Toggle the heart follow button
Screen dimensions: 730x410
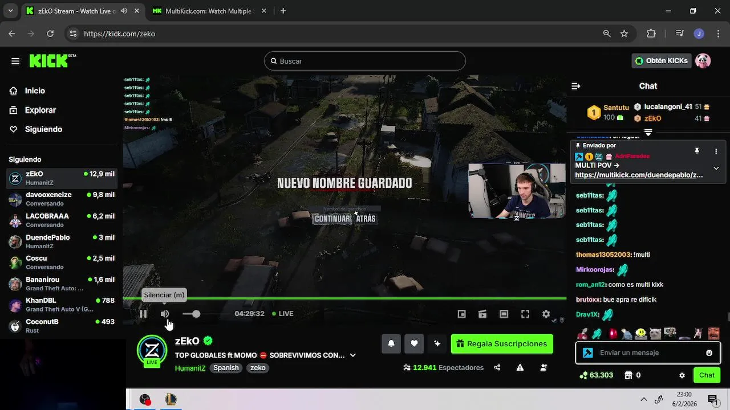click(x=414, y=343)
